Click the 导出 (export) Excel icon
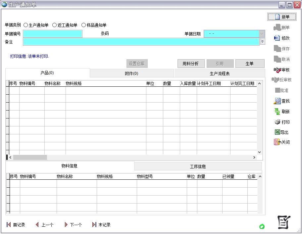Screen dimensions: 302x234 (x=277, y=132)
